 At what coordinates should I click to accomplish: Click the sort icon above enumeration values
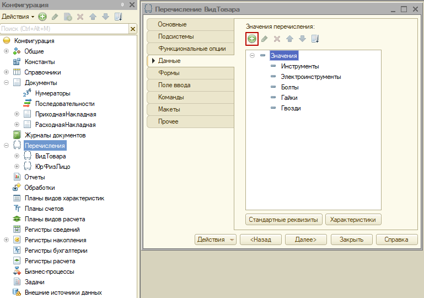[315, 39]
